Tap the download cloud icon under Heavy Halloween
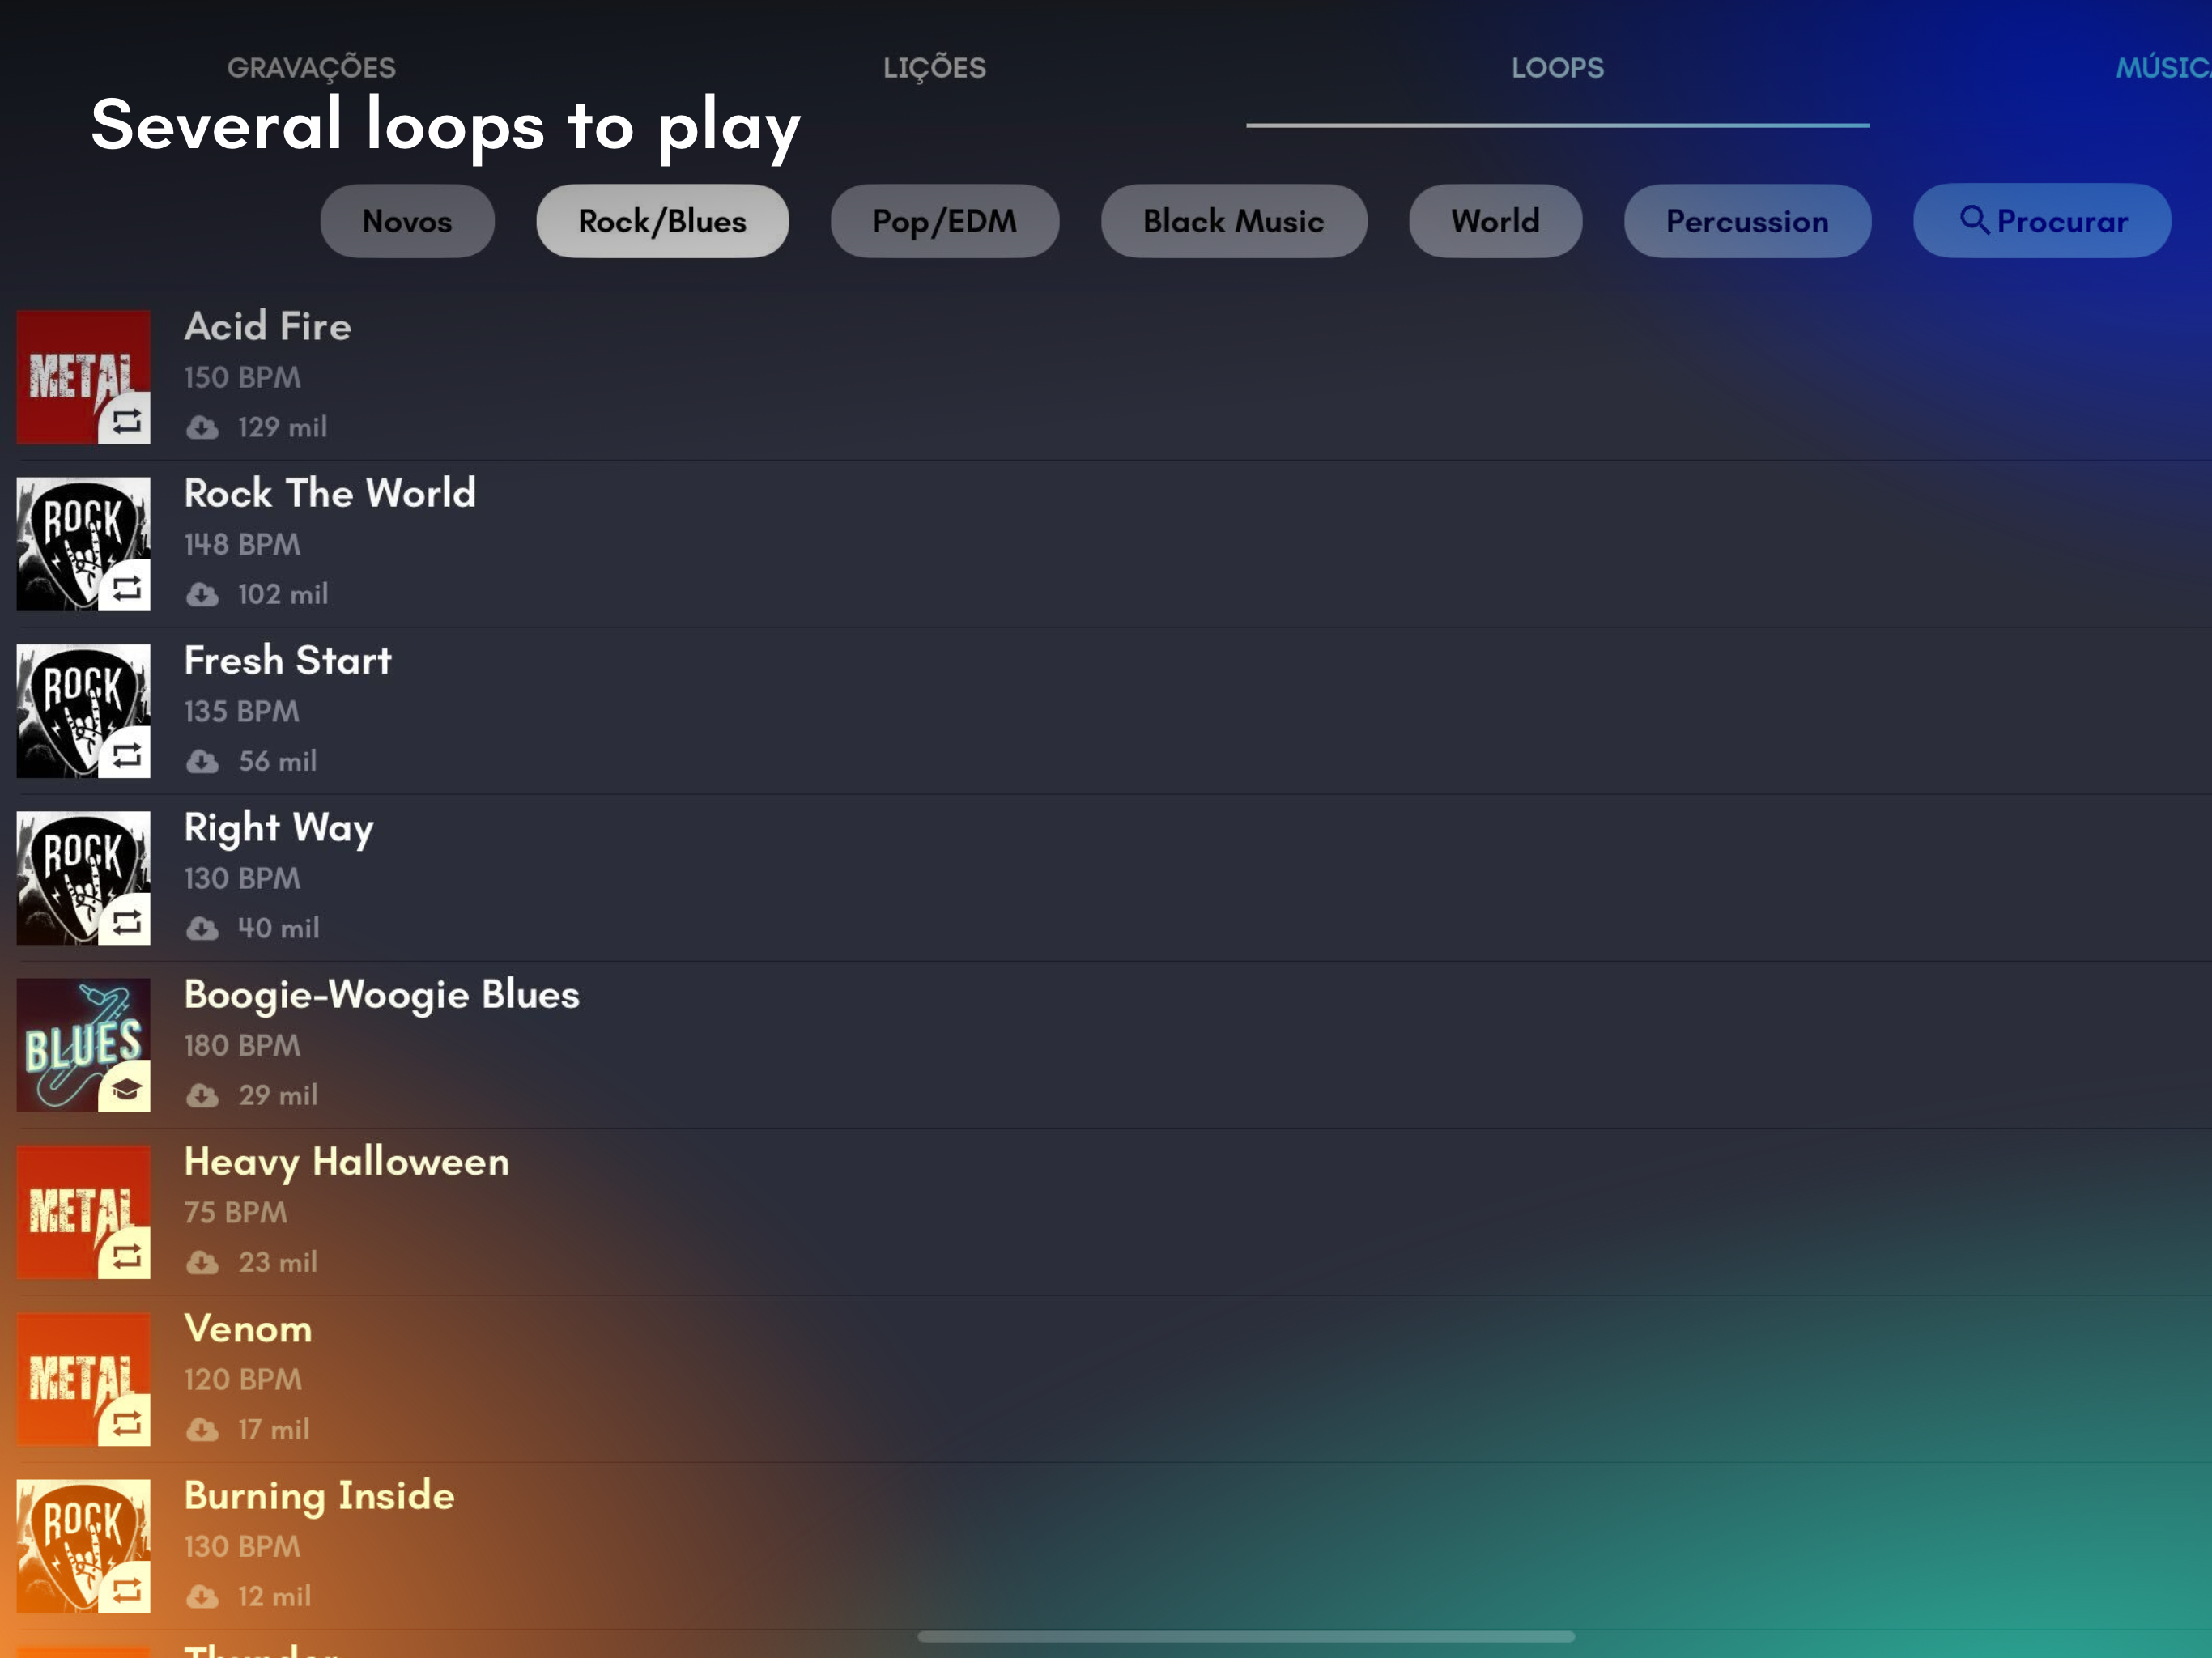2212x1658 pixels. pos(202,1263)
